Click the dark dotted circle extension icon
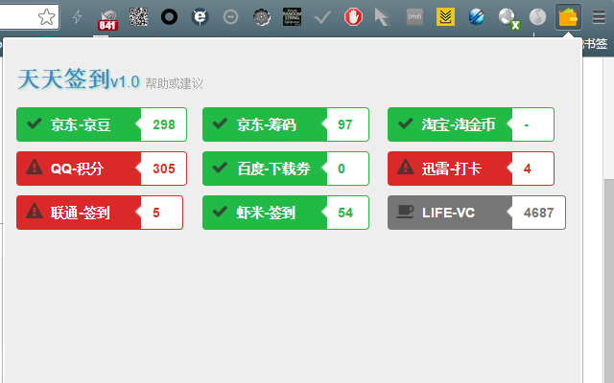The image size is (614, 383). pyautogui.click(x=262, y=17)
